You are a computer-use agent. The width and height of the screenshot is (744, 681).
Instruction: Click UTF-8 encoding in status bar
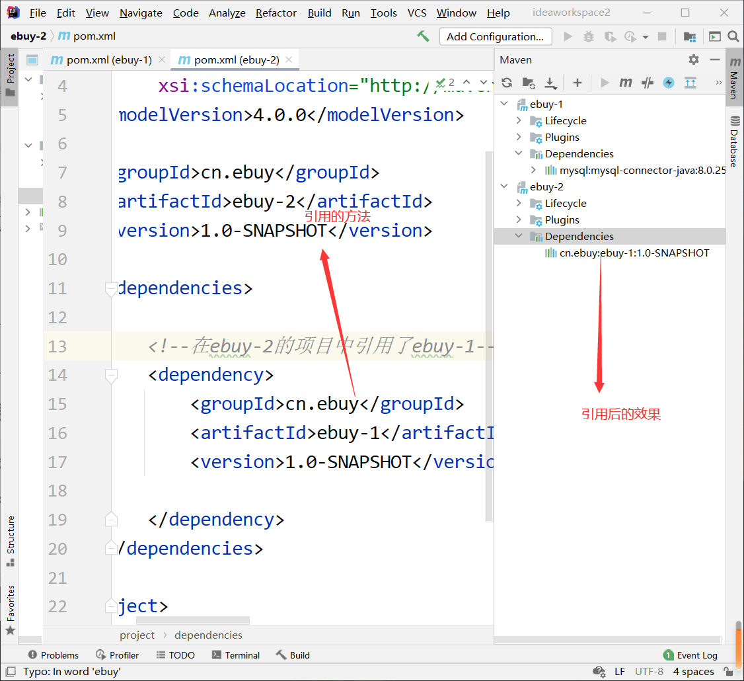click(649, 672)
